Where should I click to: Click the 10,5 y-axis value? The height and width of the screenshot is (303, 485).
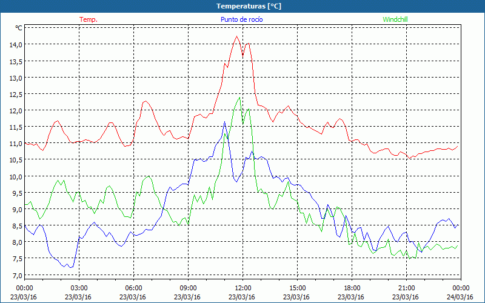click(16, 160)
